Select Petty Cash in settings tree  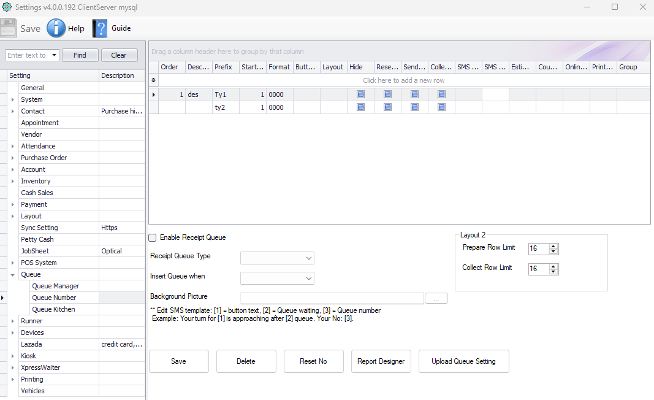[x=37, y=239]
